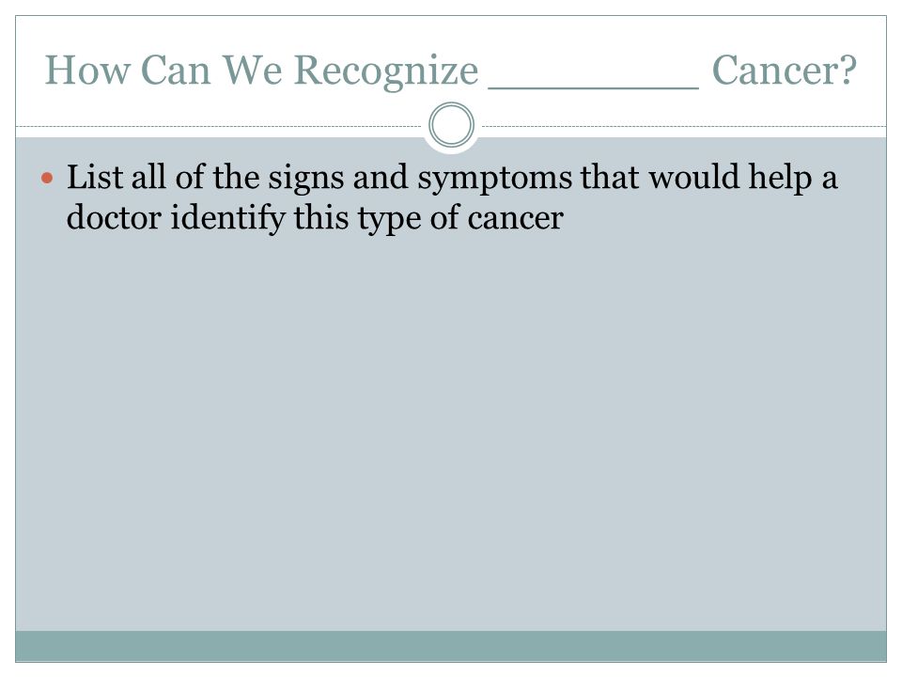Click the word "would" in the bullet text
Screen dimensions: 902x677
point(693,177)
